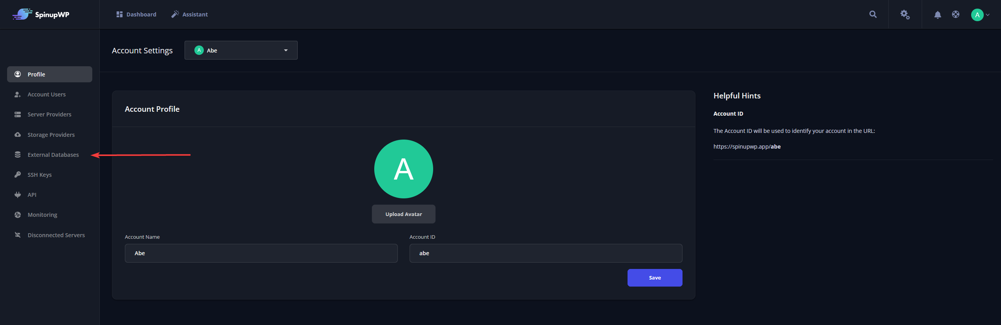
Task: Click the large green avatar circle
Action: coord(403,169)
